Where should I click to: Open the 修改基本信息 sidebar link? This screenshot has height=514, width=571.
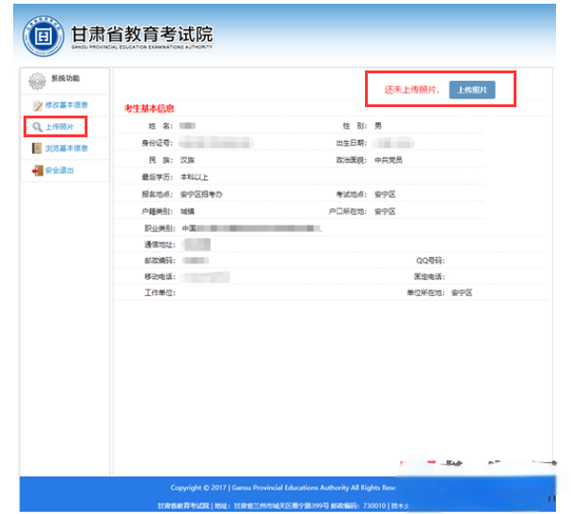point(66,105)
